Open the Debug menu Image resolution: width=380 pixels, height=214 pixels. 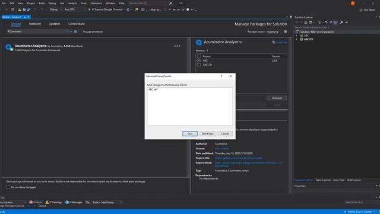point(52,4)
